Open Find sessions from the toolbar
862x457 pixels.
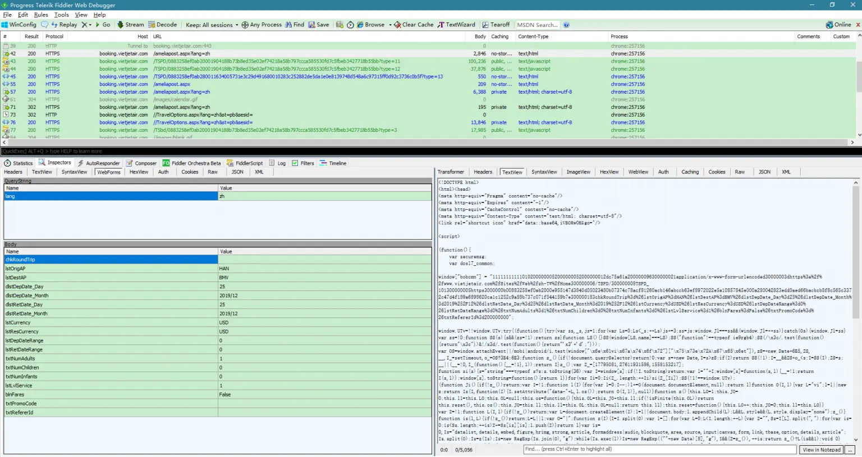pyautogui.click(x=295, y=25)
